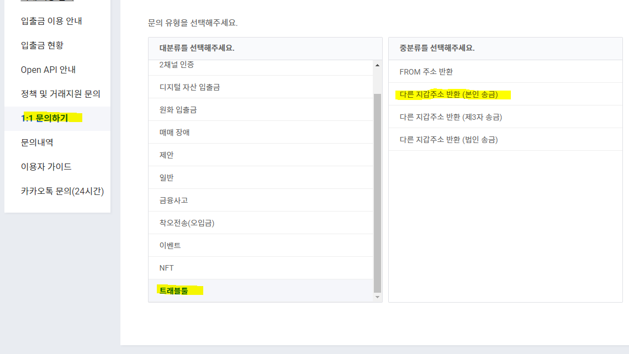This screenshot has width=629, height=354.
Task: Choose 일반 category
Action: tap(261, 177)
